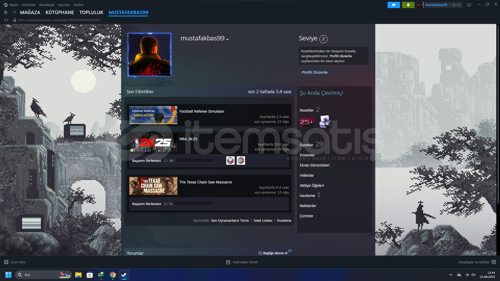Open the Envanter link

coord(307,155)
